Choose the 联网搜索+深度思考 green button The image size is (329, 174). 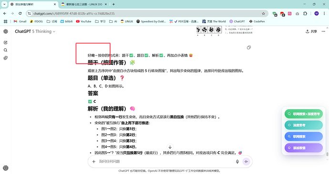click(304, 114)
